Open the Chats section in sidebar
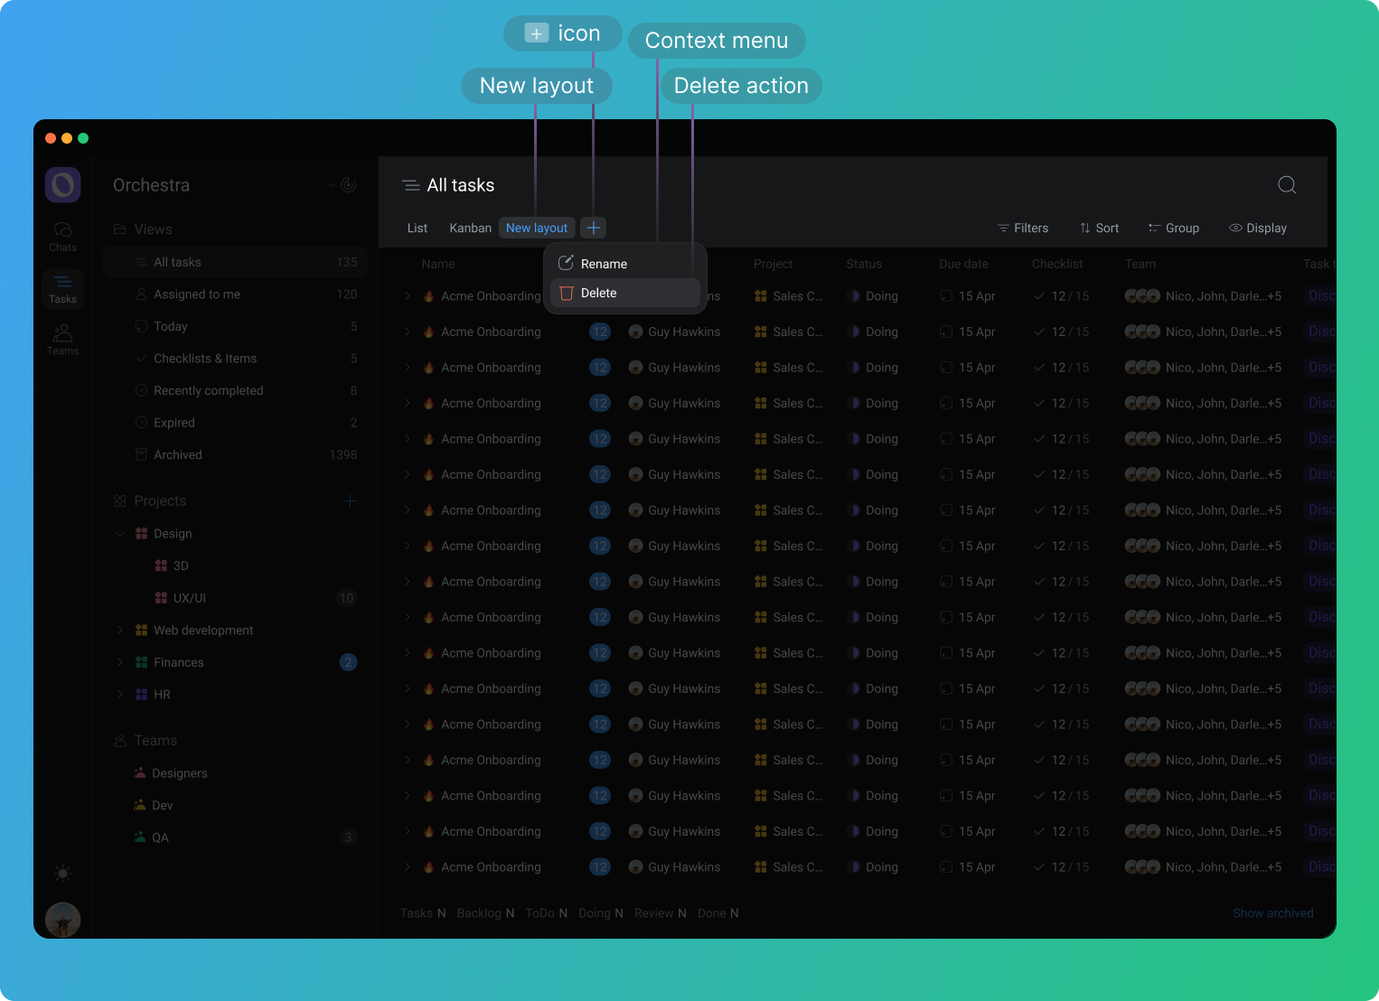Viewport: 1379px width, 1001px height. click(x=62, y=237)
